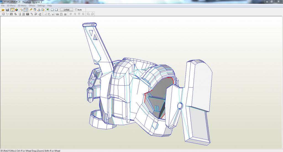Open the Help menu

49,6
